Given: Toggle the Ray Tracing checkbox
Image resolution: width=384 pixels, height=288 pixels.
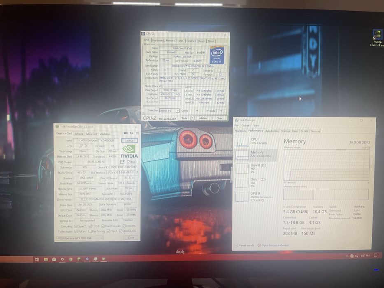Looking at the screenshot, I should point(90,231).
